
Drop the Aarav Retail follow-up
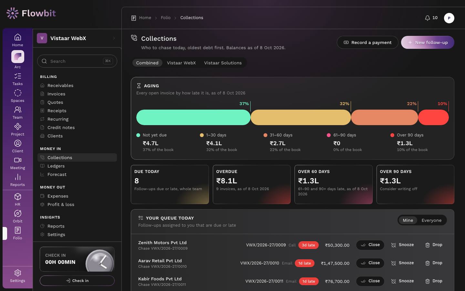pos(434,263)
